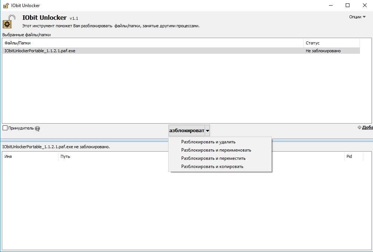373x252 pixels.
Task: Choose Разблокировать и копировать
Action: click(220, 167)
